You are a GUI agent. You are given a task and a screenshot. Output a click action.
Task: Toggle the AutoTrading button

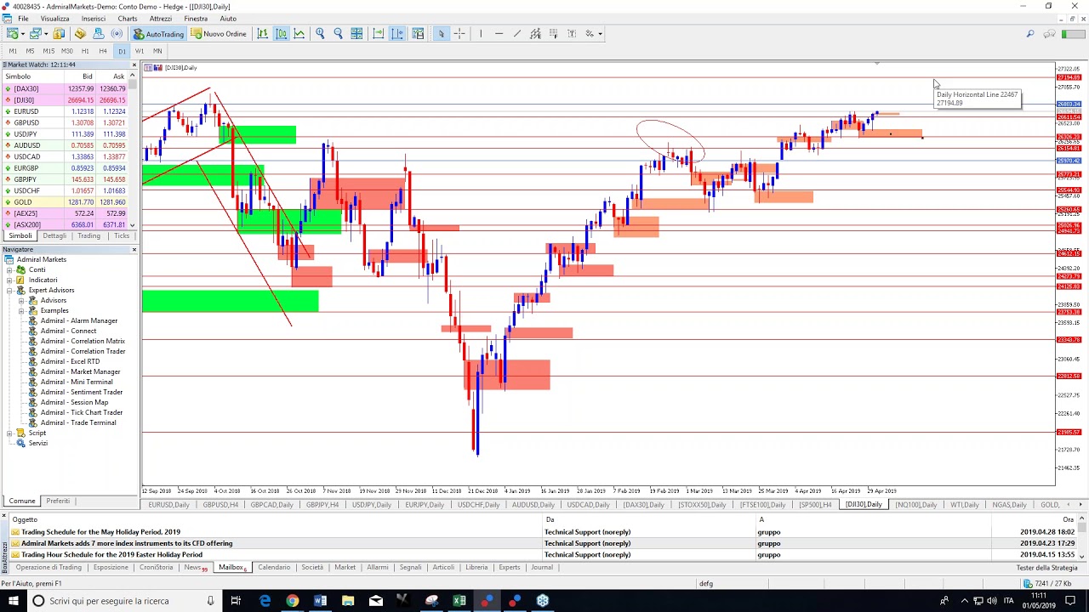[x=158, y=34]
